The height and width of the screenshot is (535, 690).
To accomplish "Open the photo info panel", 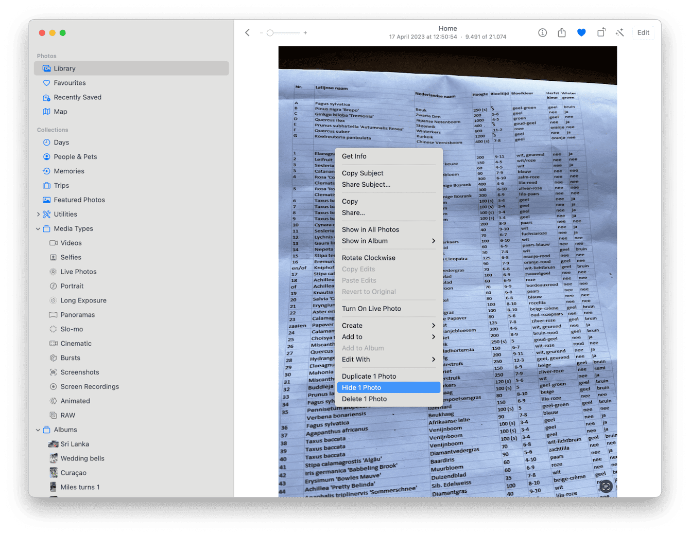I will coord(542,32).
